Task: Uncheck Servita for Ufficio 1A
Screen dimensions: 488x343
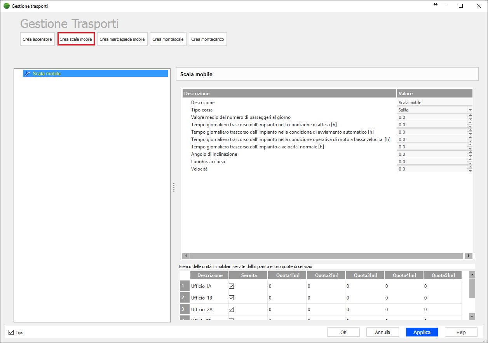Action: click(232, 286)
